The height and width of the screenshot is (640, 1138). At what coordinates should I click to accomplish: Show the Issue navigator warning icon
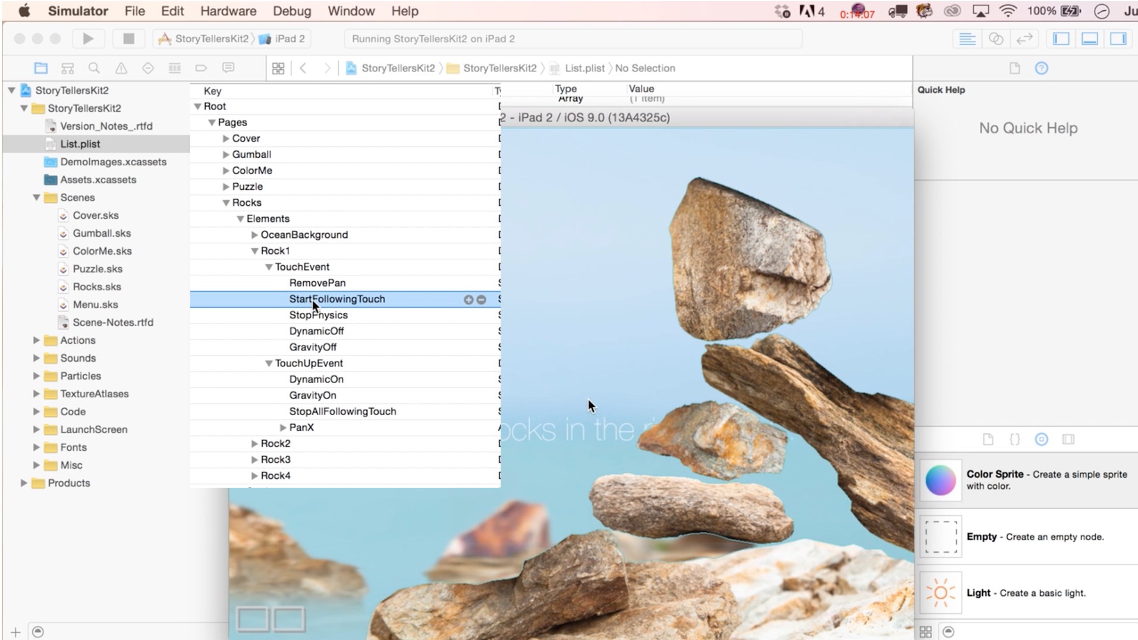(121, 68)
